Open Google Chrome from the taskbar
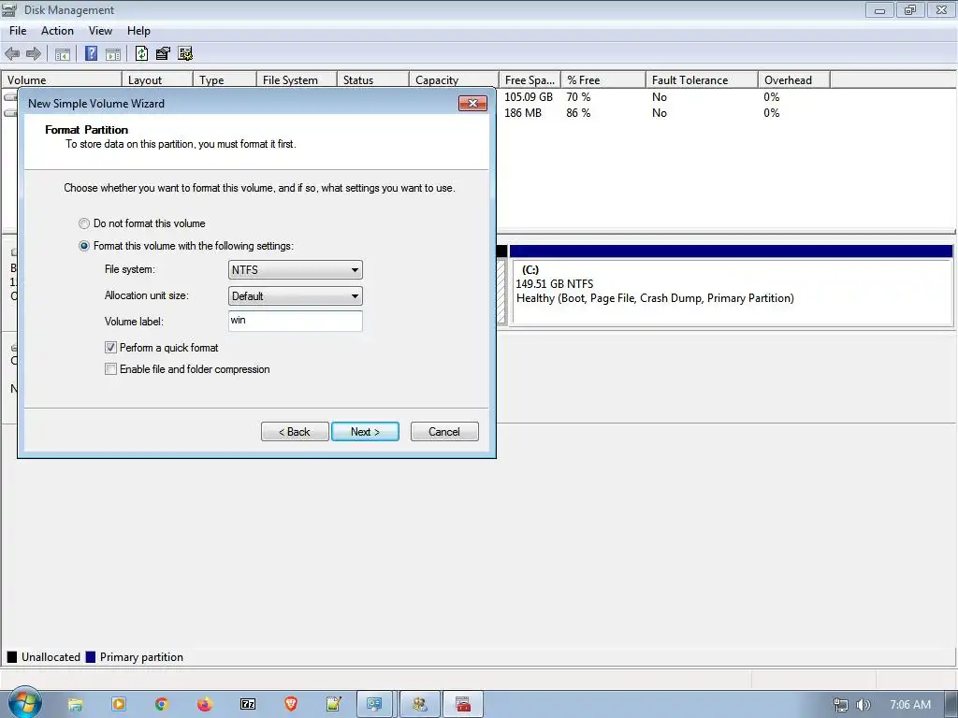Image resolution: width=958 pixels, height=718 pixels. 161,705
